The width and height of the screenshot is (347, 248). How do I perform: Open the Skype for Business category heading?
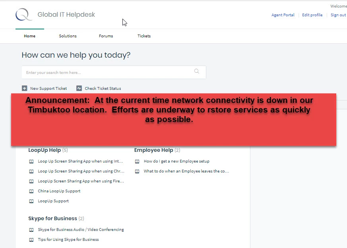coord(53,218)
